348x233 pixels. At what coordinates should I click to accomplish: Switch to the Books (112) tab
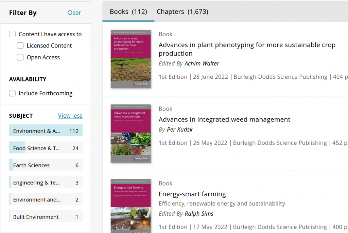128,12
